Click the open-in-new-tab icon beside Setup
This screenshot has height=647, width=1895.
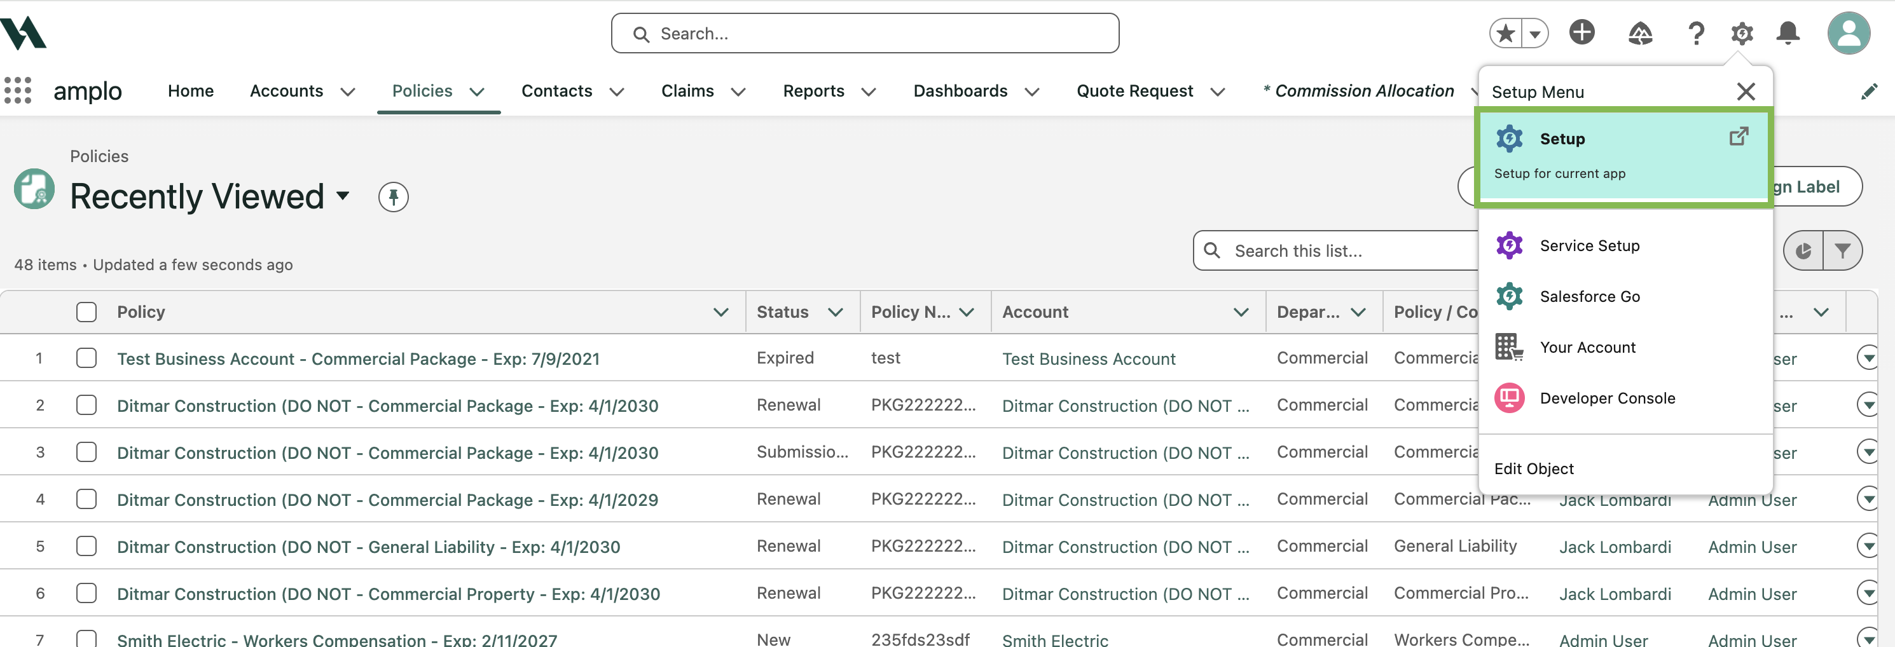coord(1739,136)
